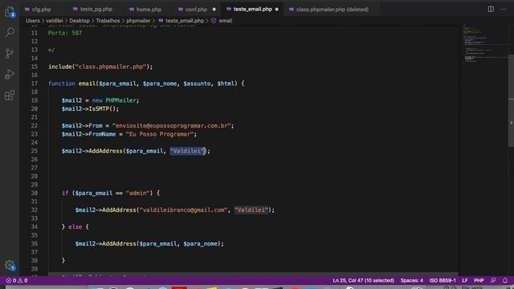The height and width of the screenshot is (289, 514).
Task: Open the class.phpmailer.php (deleted) tab
Action: tap(332, 10)
